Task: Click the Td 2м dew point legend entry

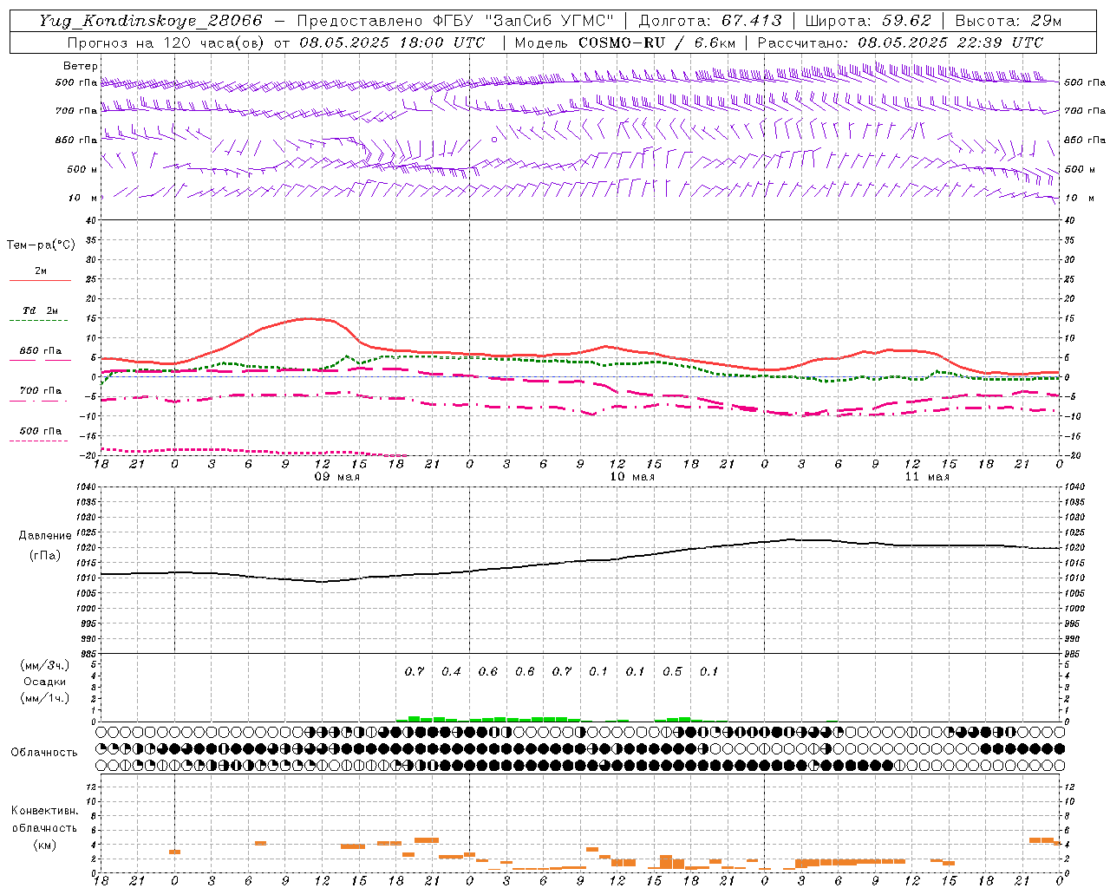Action: coord(41,310)
